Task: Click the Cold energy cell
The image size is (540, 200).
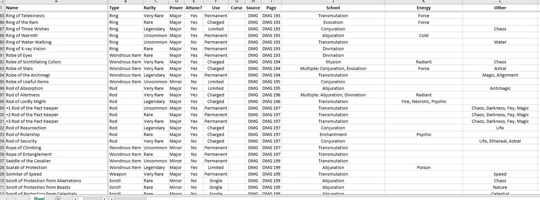Action: [x=424, y=36]
